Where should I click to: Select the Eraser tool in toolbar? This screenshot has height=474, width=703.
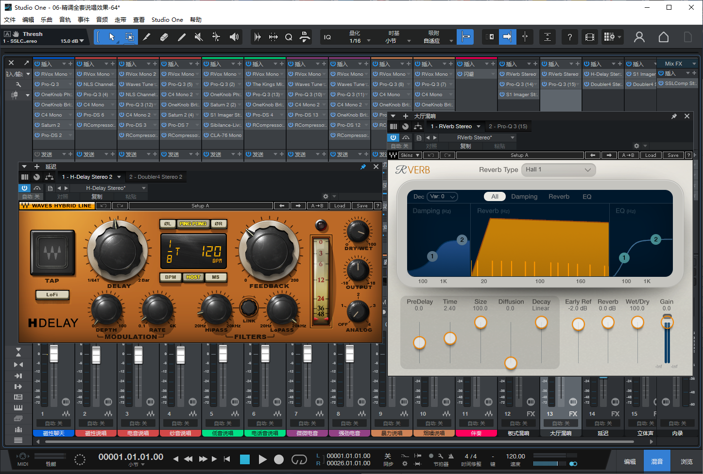tap(164, 37)
